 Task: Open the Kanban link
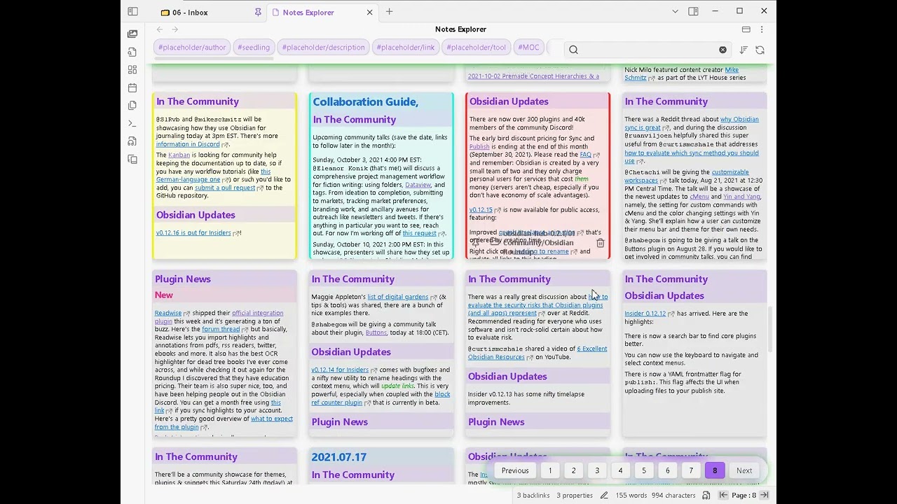[x=179, y=155]
